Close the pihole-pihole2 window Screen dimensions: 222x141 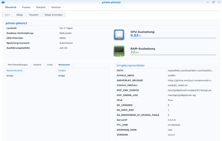tap(219, 2)
